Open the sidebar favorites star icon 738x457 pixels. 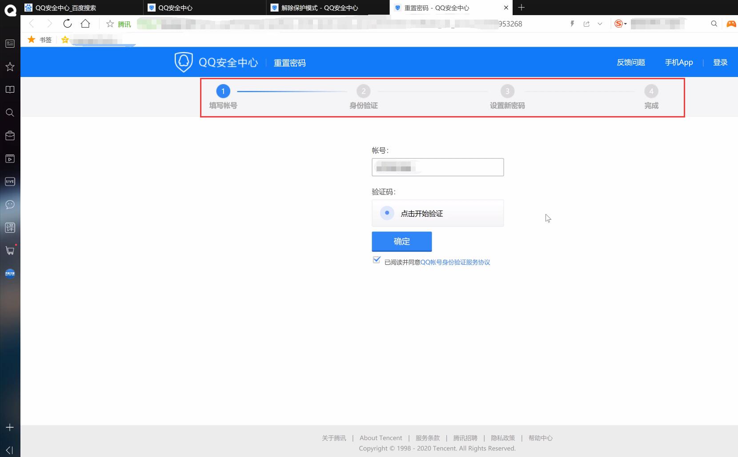(10, 67)
